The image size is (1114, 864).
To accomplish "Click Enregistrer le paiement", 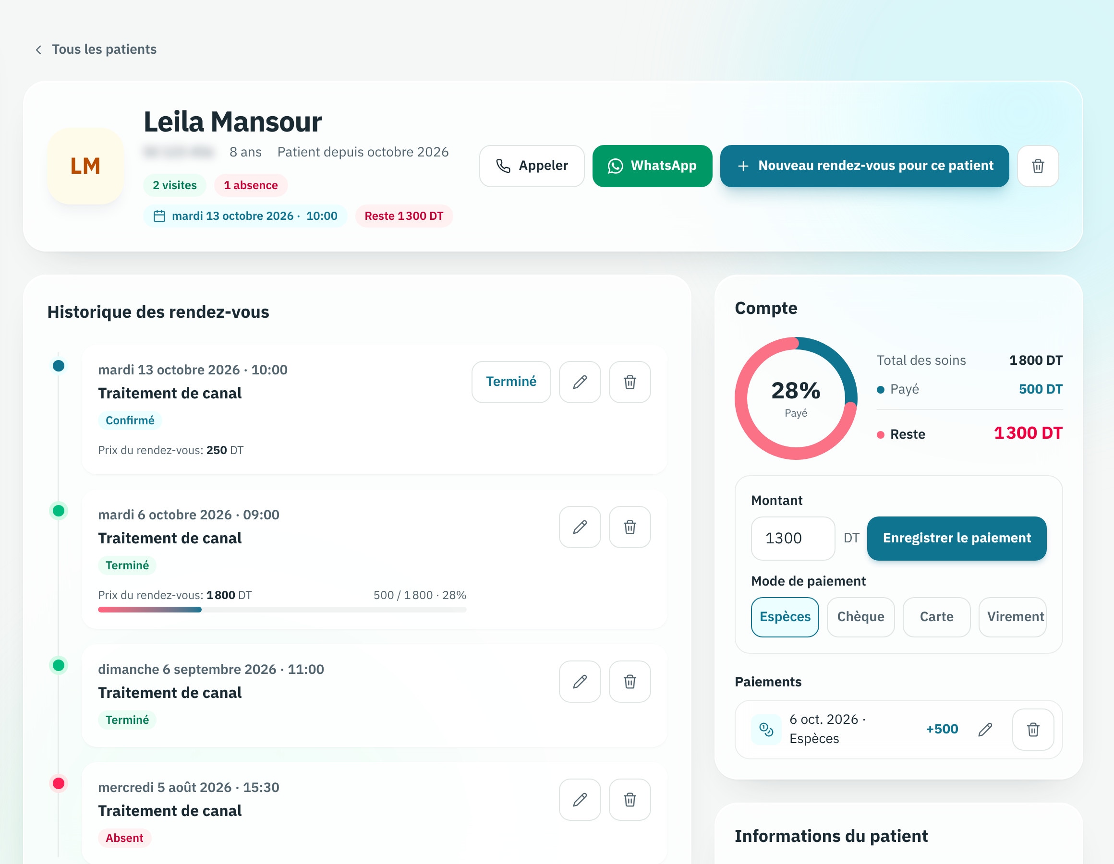I will (957, 538).
